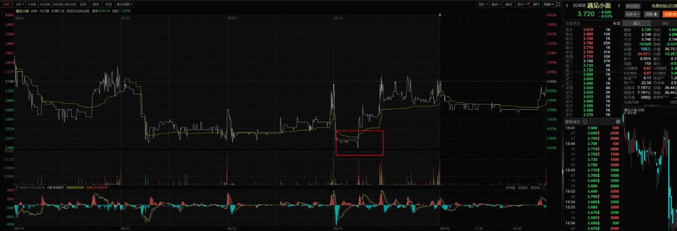The image size is (677, 231).
Task: Select the 分时 intraday period tab
Action: click(7, 4)
